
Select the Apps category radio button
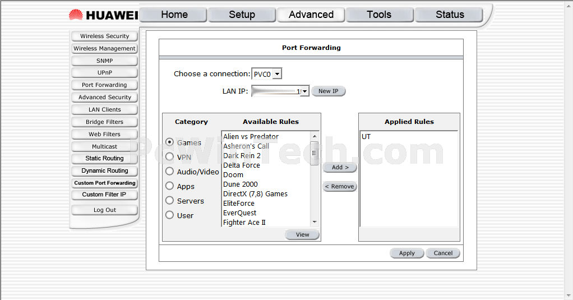tap(169, 186)
